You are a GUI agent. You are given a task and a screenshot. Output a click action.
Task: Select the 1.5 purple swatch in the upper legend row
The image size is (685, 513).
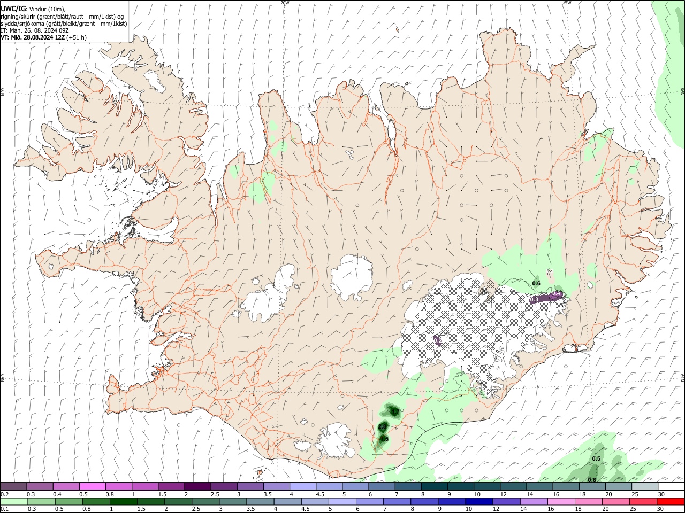(171, 486)
